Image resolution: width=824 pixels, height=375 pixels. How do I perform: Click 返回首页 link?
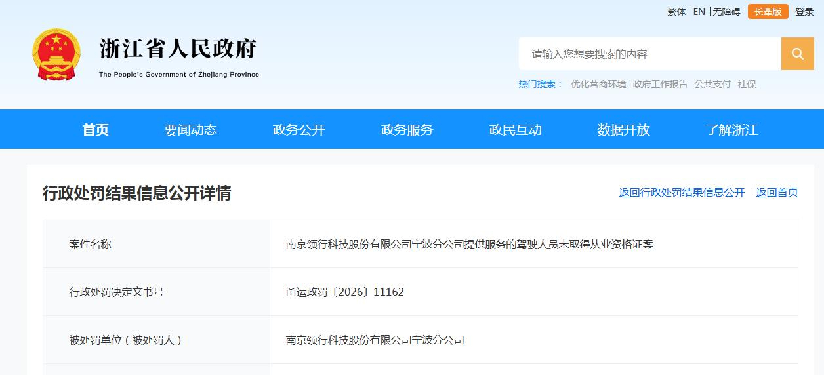pos(777,193)
